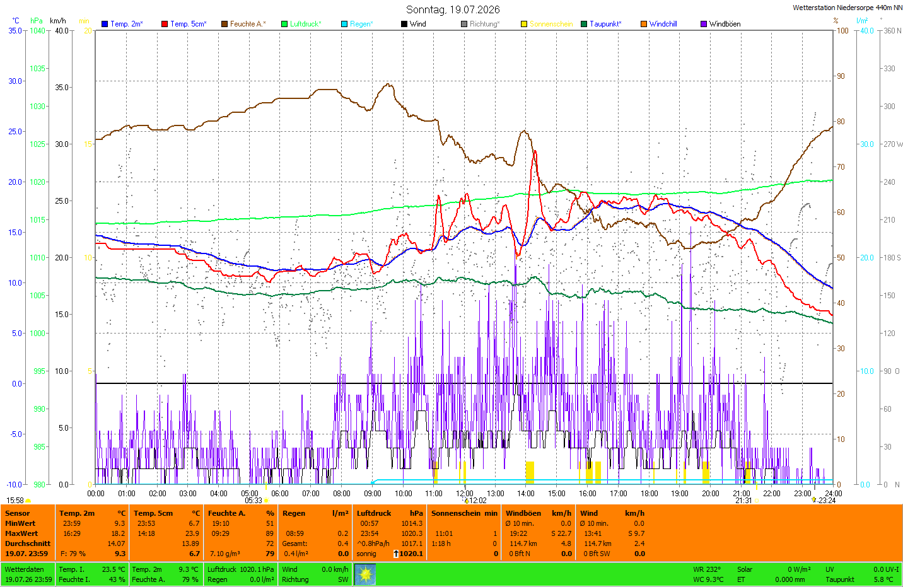
Task: Click the sunrise marker at 05:33
Action: click(x=266, y=501)
